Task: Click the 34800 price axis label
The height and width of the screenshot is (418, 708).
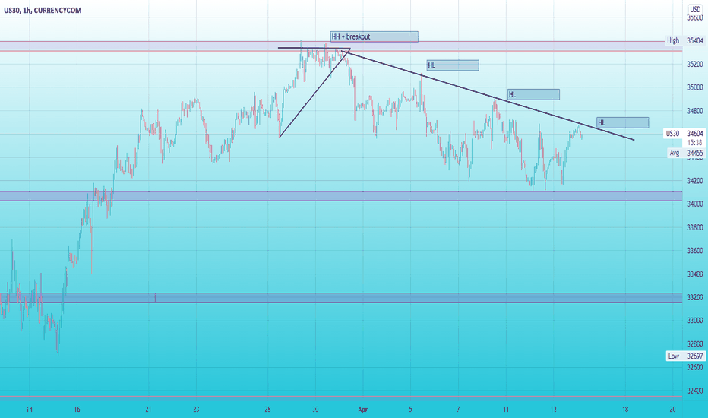Action: click(695, 111)
